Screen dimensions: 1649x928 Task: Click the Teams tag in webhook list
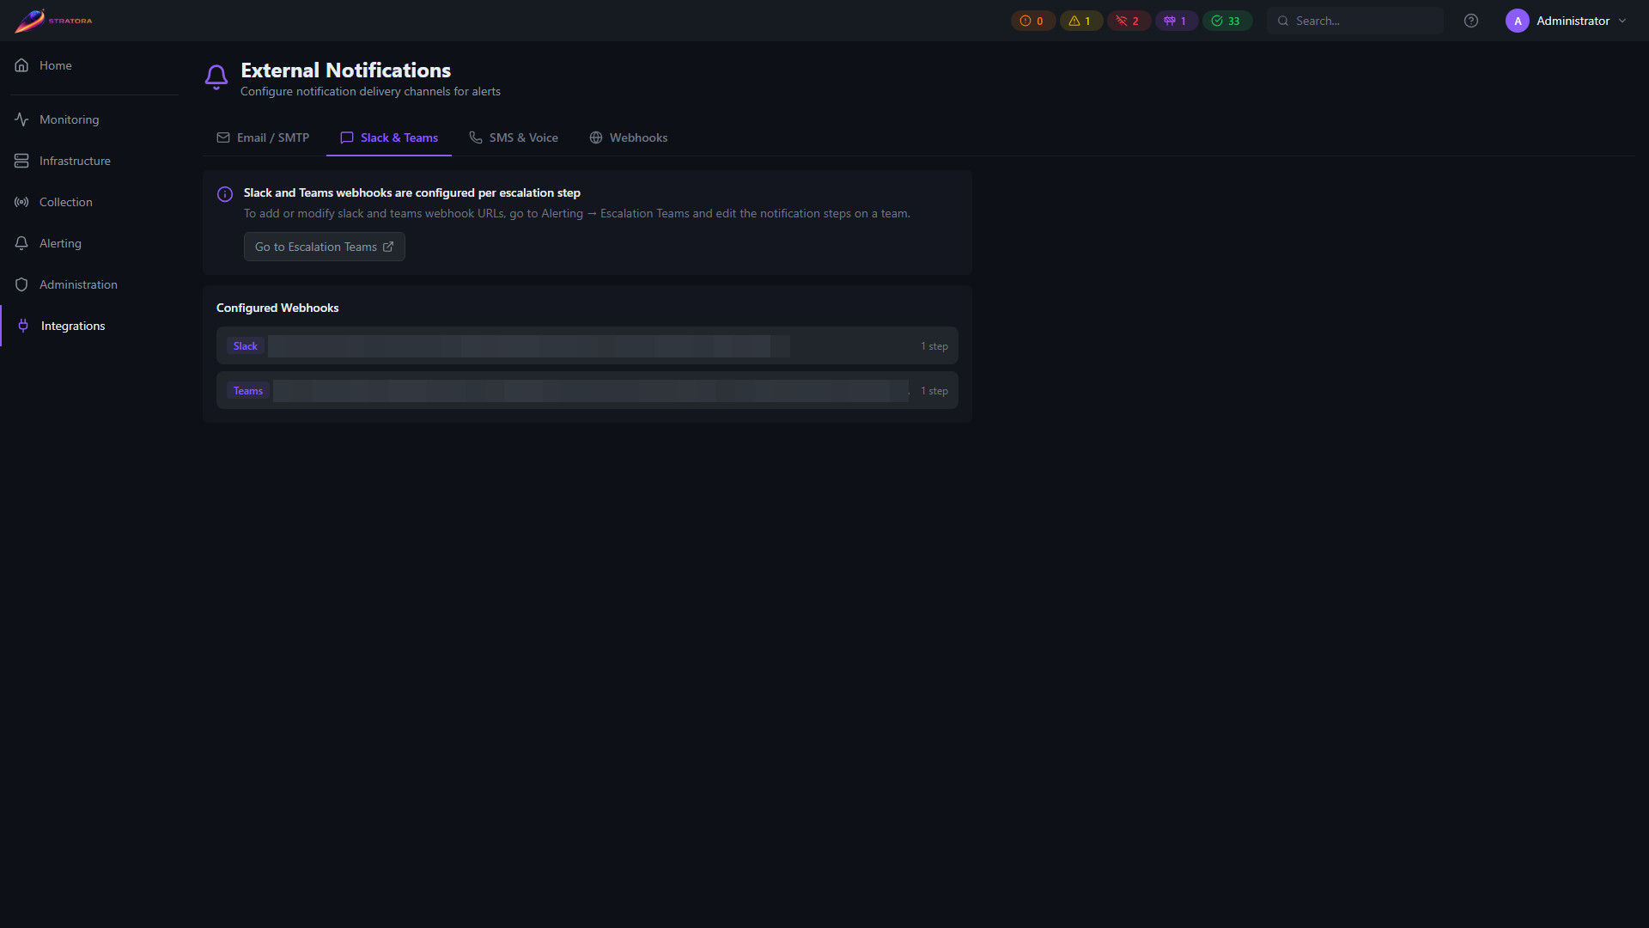(x=248, y=391)
